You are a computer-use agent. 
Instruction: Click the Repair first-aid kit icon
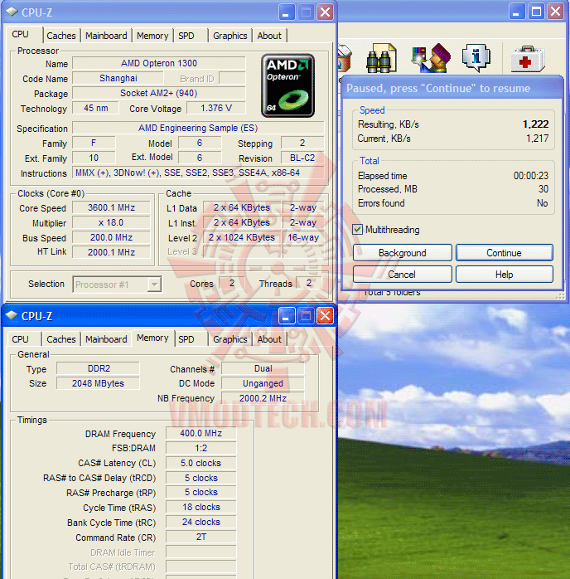[528, 59]
